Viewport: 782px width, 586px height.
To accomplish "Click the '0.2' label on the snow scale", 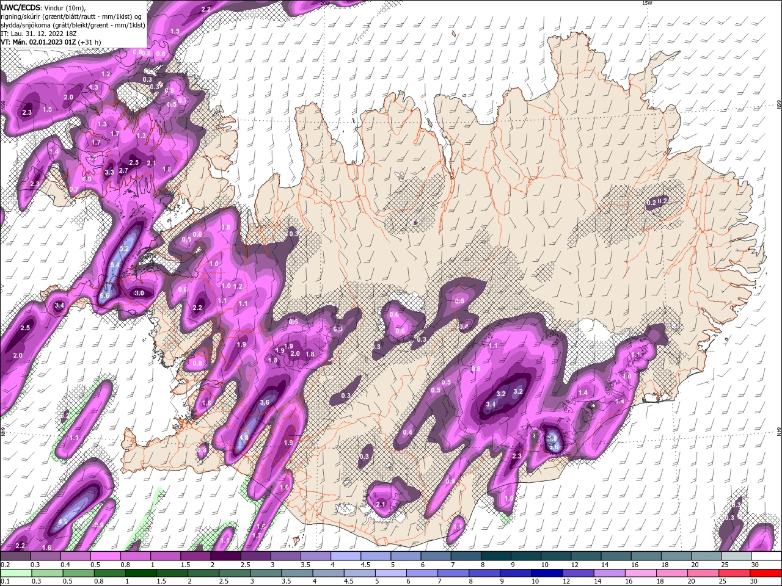I will point(5,565).
